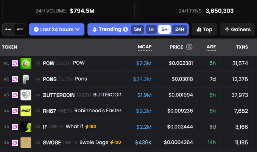Click the 100 boost lightning badge
Screen dimensions: 257x152
[115, 142]
